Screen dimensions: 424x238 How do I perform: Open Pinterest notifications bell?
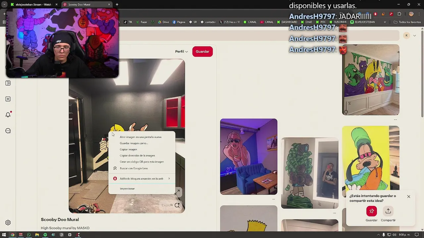[8, 115]
